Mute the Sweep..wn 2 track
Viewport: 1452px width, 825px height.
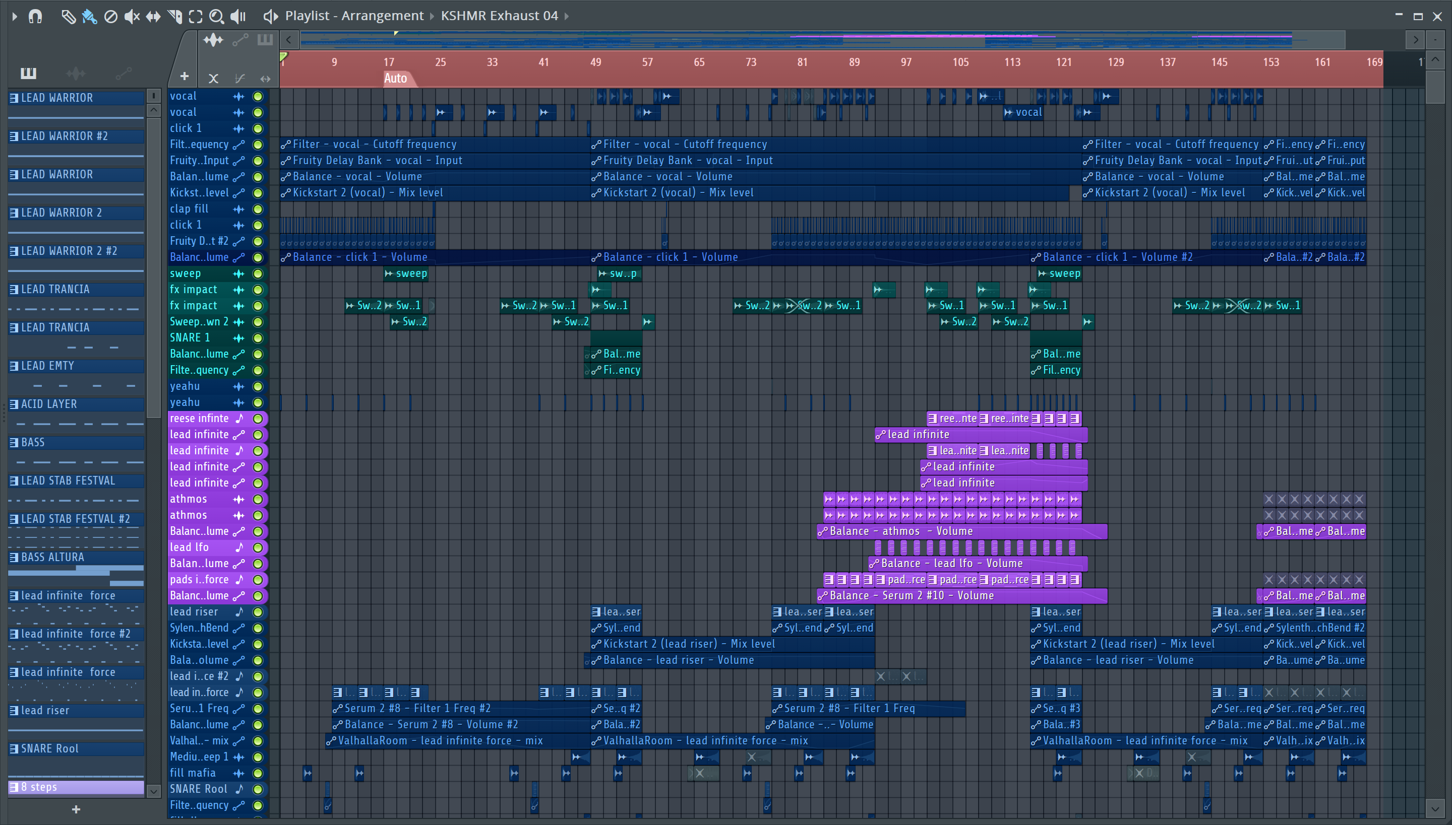pyautogui.click(x=258, y=322)
